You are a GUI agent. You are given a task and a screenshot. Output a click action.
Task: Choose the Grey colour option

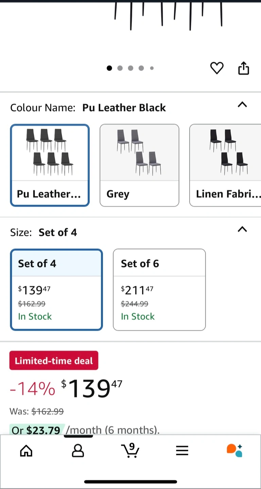[139, 165]
